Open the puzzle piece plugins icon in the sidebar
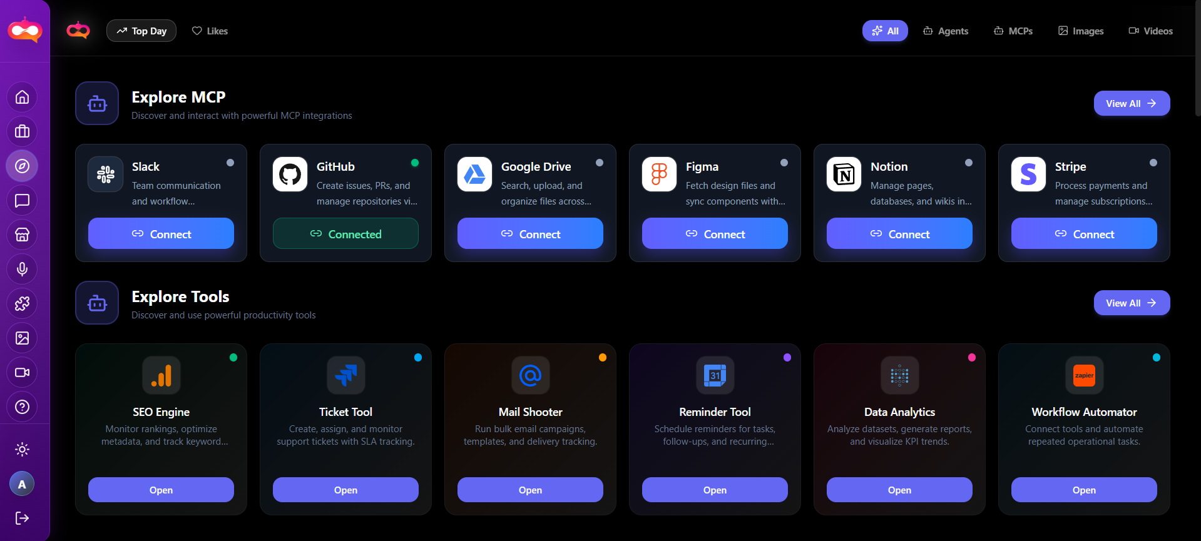This screenshot has width=1201, height=541. [x=22, y=303]
